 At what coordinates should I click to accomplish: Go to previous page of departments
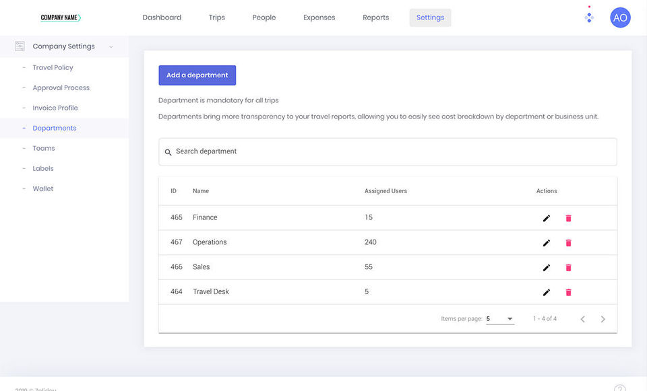click(x=583, y=319)
